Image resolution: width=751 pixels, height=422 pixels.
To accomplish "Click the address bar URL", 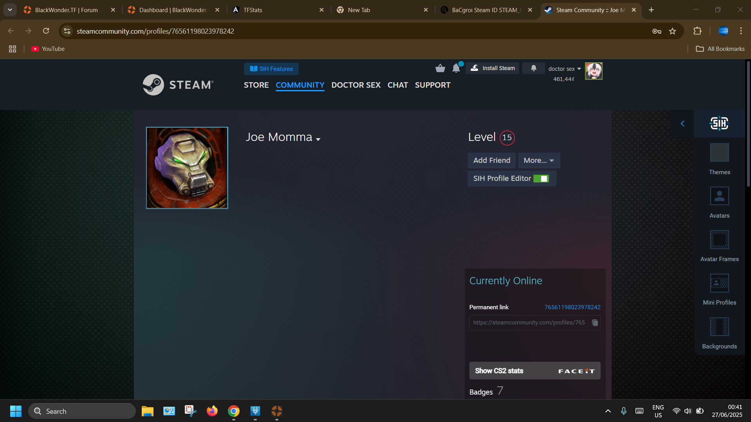I will [155, 31].
